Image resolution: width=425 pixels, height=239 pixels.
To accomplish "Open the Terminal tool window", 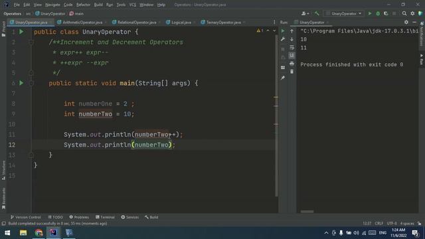I will tap(105, 217).
